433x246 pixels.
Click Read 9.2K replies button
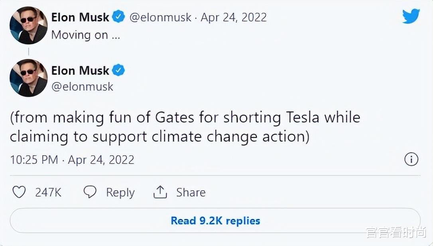215,221
